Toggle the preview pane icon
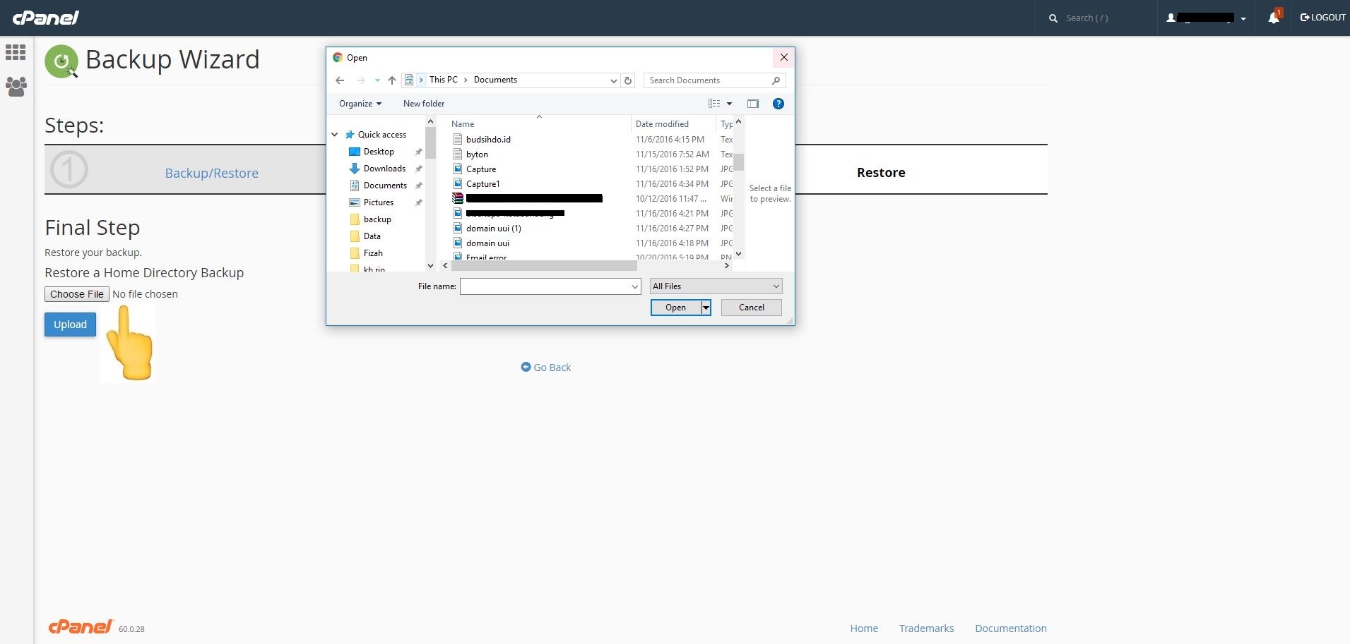The height and width of the screenshot is (644, 1350). pyautogui.click(x=753, y=104)
